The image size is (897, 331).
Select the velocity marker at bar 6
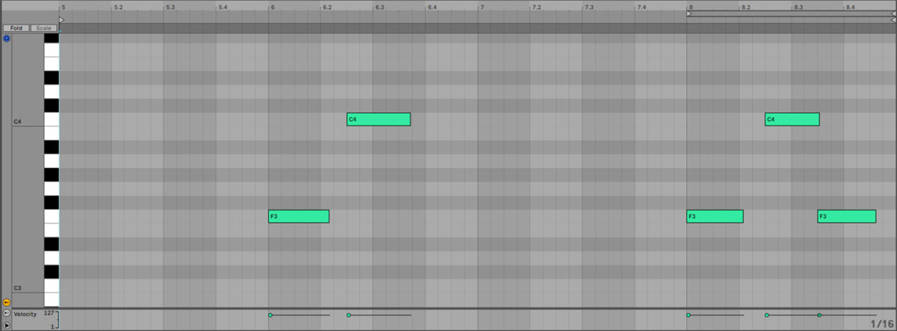pos(270,315)
